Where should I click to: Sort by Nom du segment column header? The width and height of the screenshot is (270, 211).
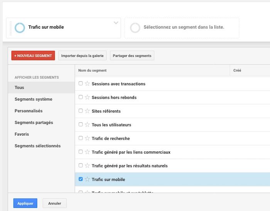click(x=93, y=71)
